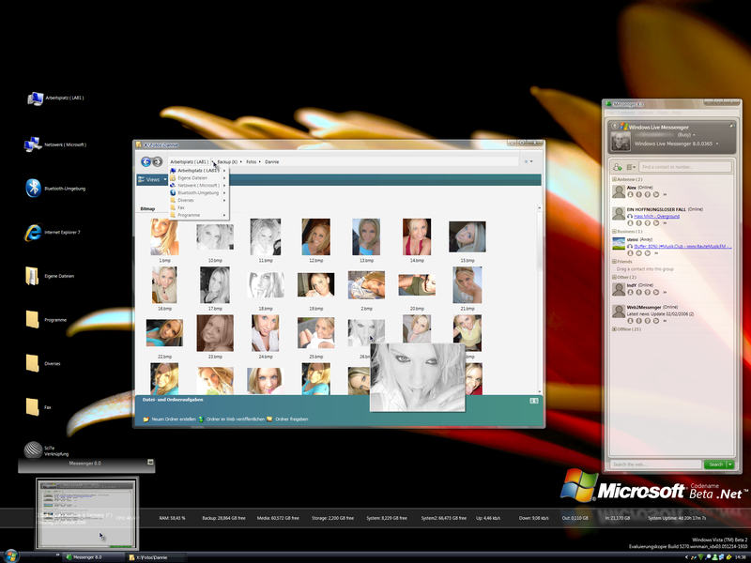The width and height of the screenshot is (751, 563).
Task: Select Diverses in breadcrumb dropdown menu
Action: pyautogui.click(x=187, y=200)
